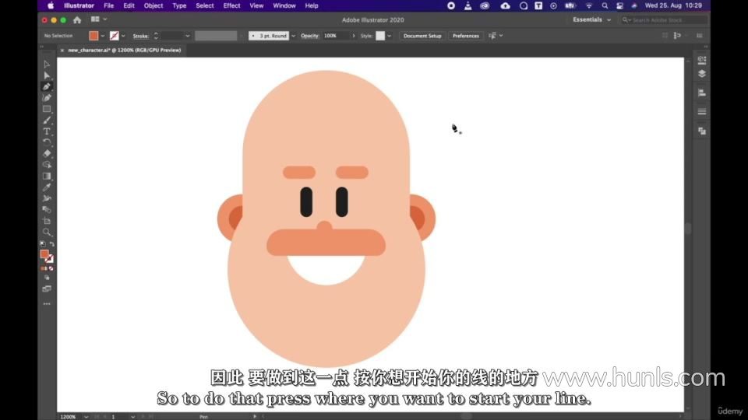Select the Eyedropper tool

point(47,187)
